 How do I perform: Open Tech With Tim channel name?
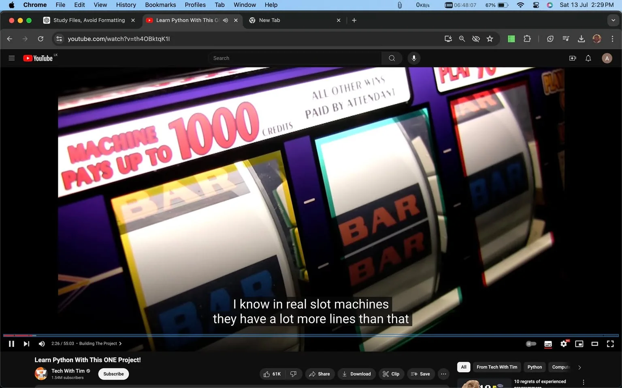[68, 371]
